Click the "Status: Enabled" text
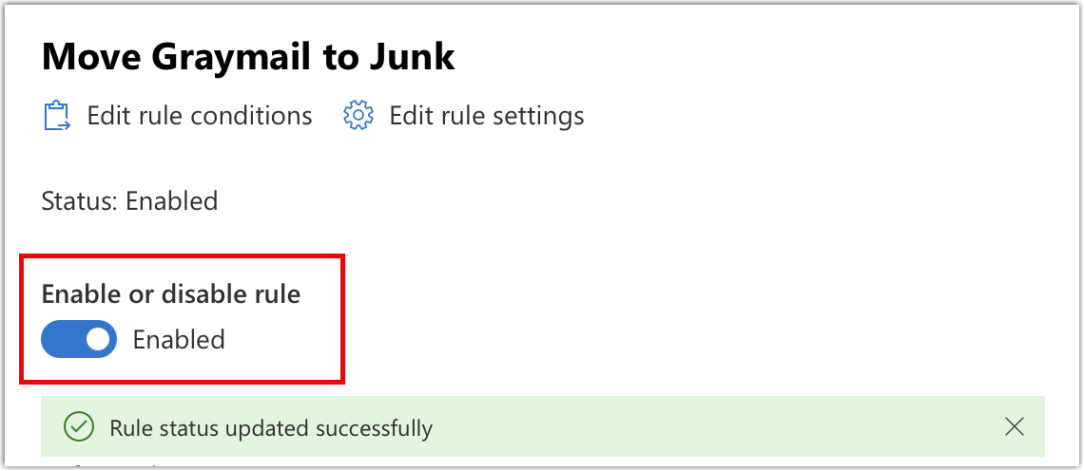Screen dimensions: 1084x471 tap(130, 201)
